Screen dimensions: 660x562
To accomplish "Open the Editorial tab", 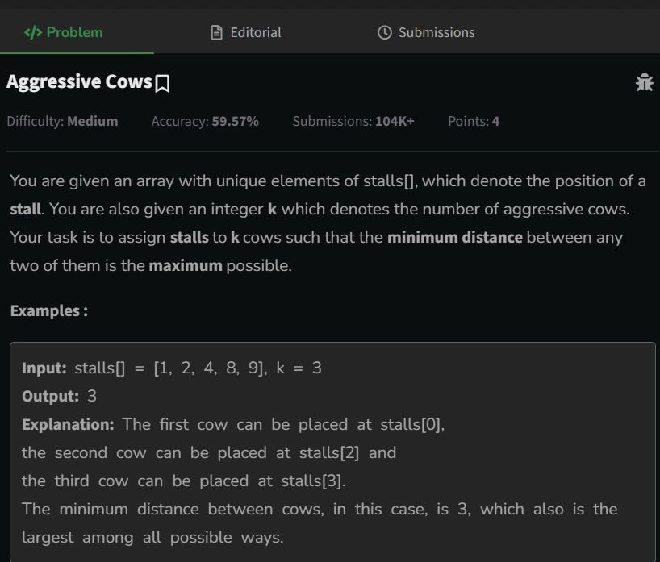I will [x=246, y=32].
